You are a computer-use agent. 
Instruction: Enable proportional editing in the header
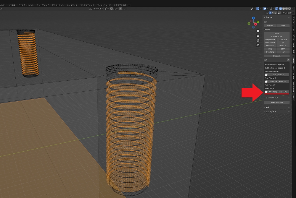[120, 9]
